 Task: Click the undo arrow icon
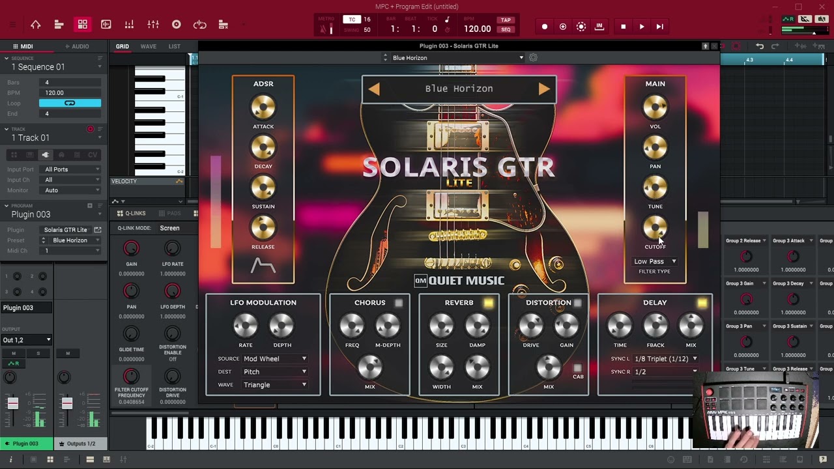(760, 46)
